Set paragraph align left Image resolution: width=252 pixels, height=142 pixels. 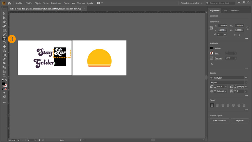coord(212,105)
